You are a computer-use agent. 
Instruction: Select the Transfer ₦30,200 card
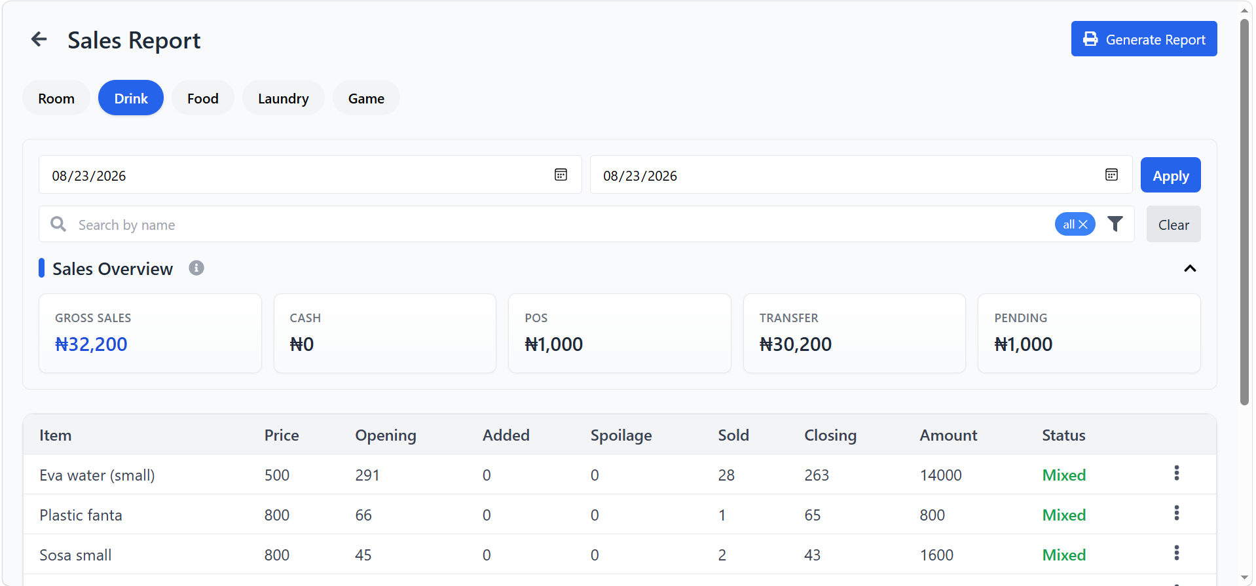(x=855, y=333)
